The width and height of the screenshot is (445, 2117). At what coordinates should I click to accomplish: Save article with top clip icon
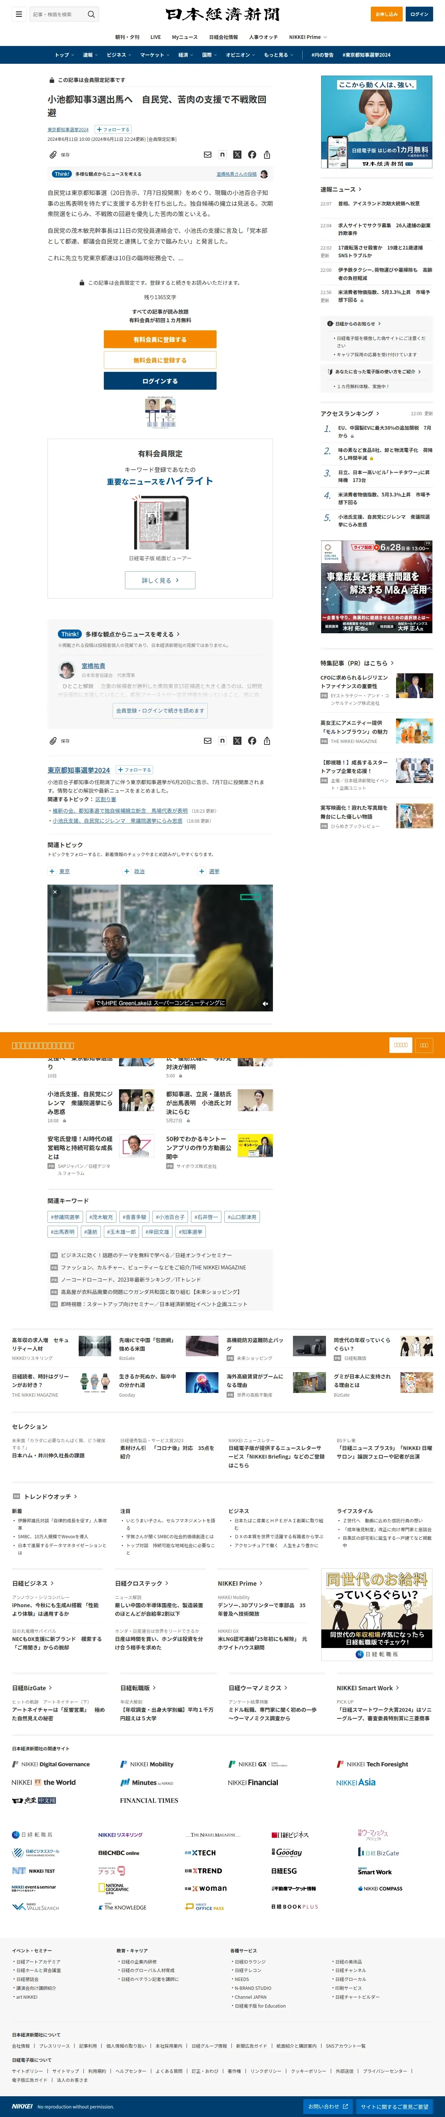pyautogui.click(x=53, y=155)
